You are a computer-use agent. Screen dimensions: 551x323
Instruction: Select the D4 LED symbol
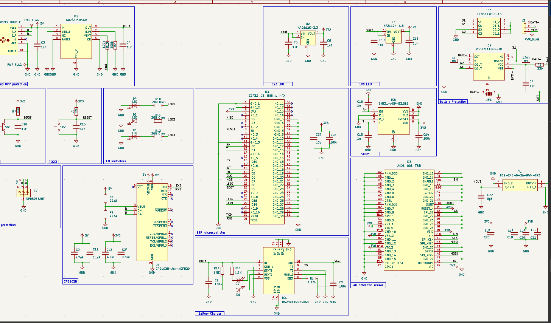pos(134,105)
